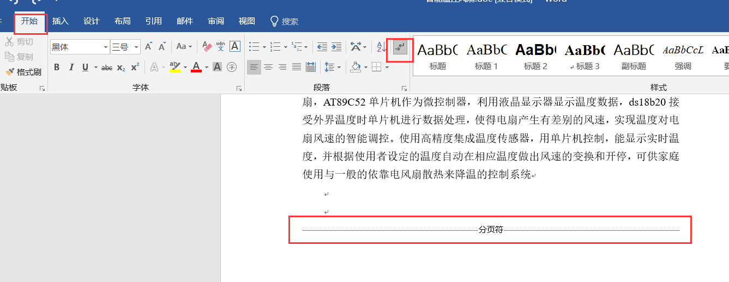
Task: Expand underline style dropdown arrow
Action: [96, 68]
